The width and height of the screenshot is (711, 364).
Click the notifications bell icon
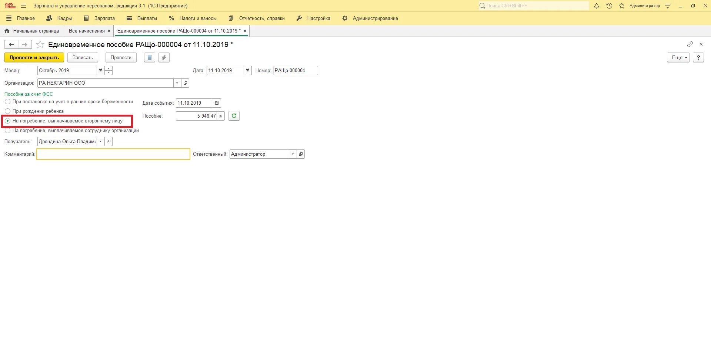pos(597,6)
